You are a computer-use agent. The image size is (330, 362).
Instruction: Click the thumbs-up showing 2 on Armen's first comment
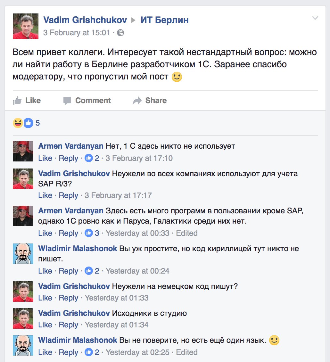pos(89,158)
